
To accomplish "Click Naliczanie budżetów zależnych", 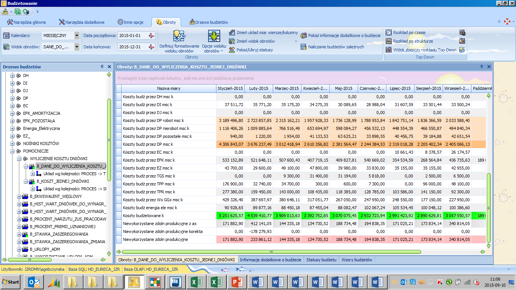I will 332,47.
